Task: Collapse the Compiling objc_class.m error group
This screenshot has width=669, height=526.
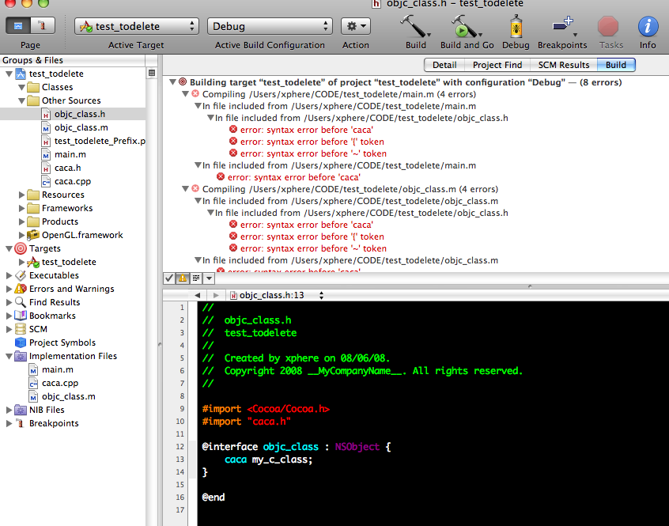Action: click(185, 188)
